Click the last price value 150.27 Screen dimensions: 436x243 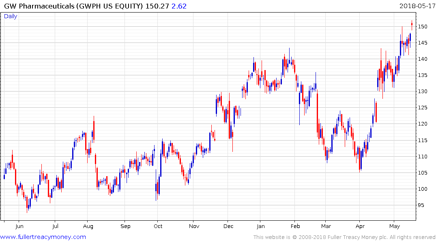[157, 6]
